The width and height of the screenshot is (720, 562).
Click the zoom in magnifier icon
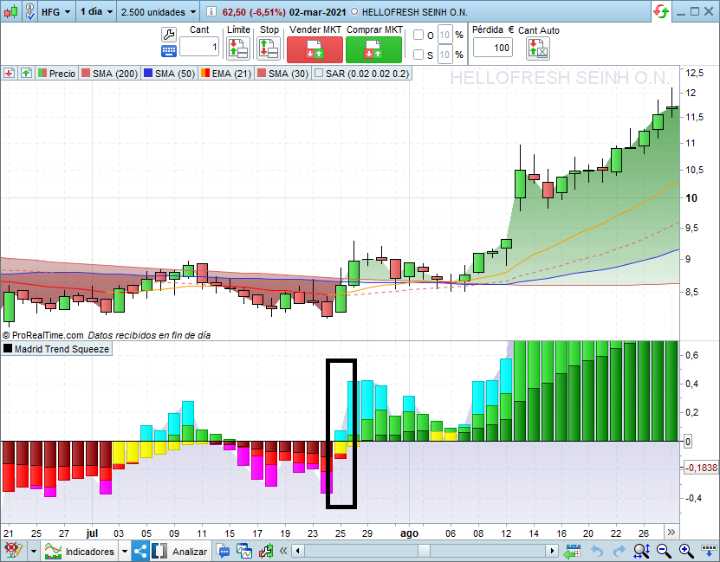tap(686, 551)
